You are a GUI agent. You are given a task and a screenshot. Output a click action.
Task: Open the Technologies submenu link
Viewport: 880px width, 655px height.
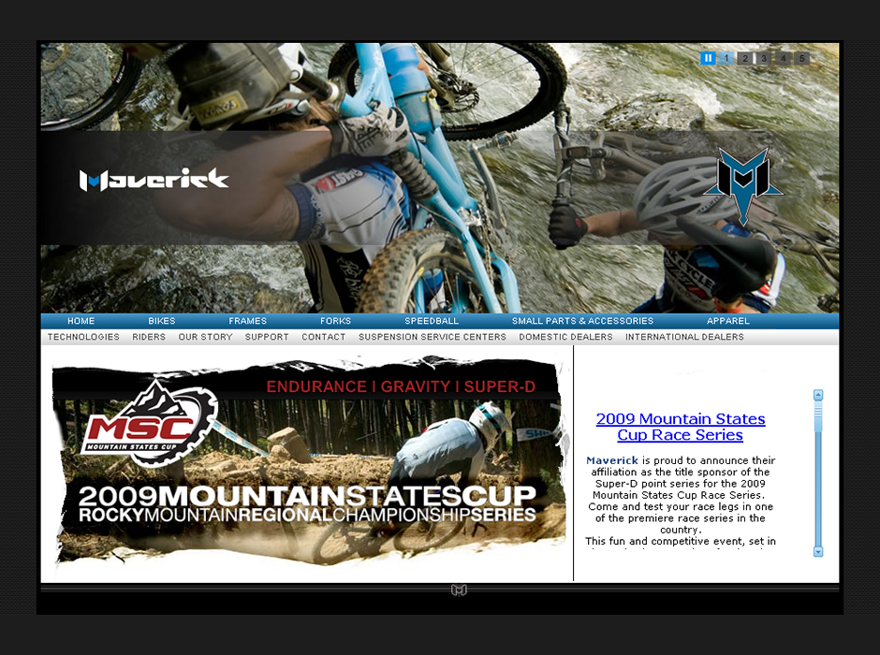coord(83,337)
